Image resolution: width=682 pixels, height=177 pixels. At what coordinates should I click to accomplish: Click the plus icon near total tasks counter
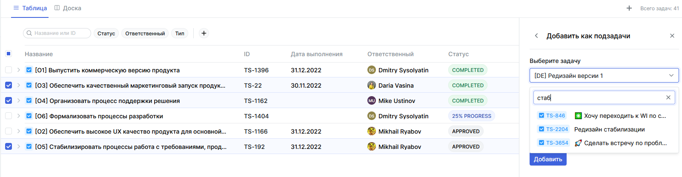(629, 8)
